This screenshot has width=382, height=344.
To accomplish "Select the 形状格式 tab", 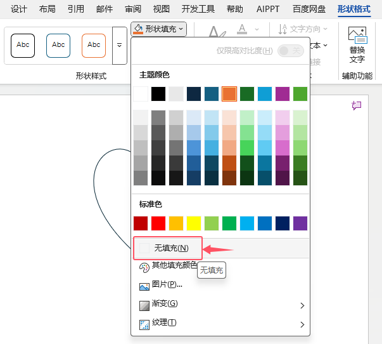I will [354, 9].
